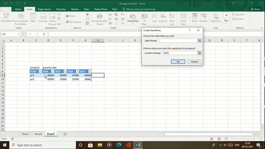The height and width of the screenshot is (149, 265).
Task: Click Recommended PivotTables icon
Action: [x=20, y=19]
